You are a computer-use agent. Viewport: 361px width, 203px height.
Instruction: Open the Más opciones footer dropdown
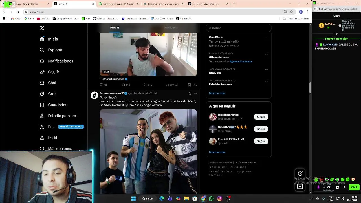(244, 171)
